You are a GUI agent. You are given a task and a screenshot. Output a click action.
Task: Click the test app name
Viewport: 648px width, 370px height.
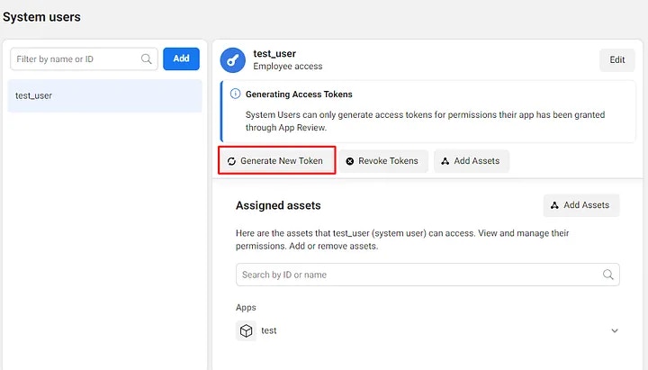(268, 330)
